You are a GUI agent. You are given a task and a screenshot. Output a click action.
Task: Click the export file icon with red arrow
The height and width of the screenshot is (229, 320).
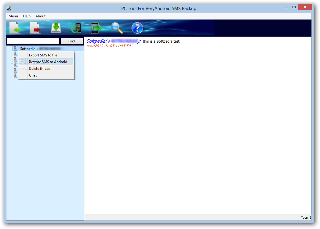tap(35, 28)
